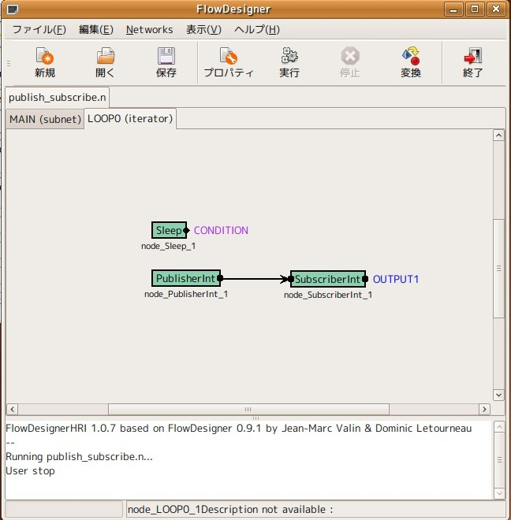Click the 'User stop' log line
The height and width of the screenshot is (520, 511).
tap(30, 471)
